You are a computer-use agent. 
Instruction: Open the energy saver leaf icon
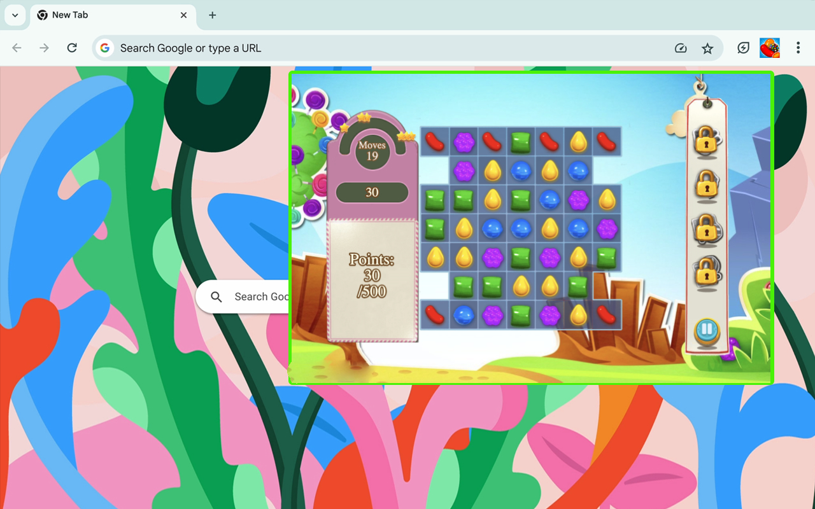click(743, 48)
